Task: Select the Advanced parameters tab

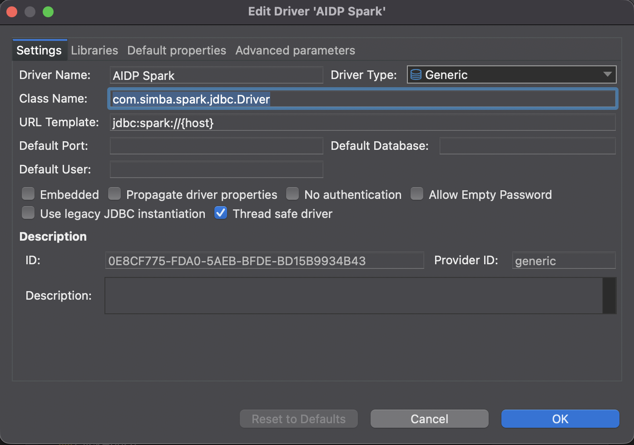Action: click(295, 50)
